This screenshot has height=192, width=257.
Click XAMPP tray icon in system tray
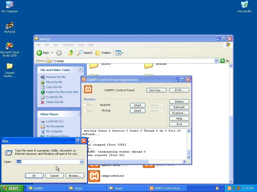tap(229, 188)
